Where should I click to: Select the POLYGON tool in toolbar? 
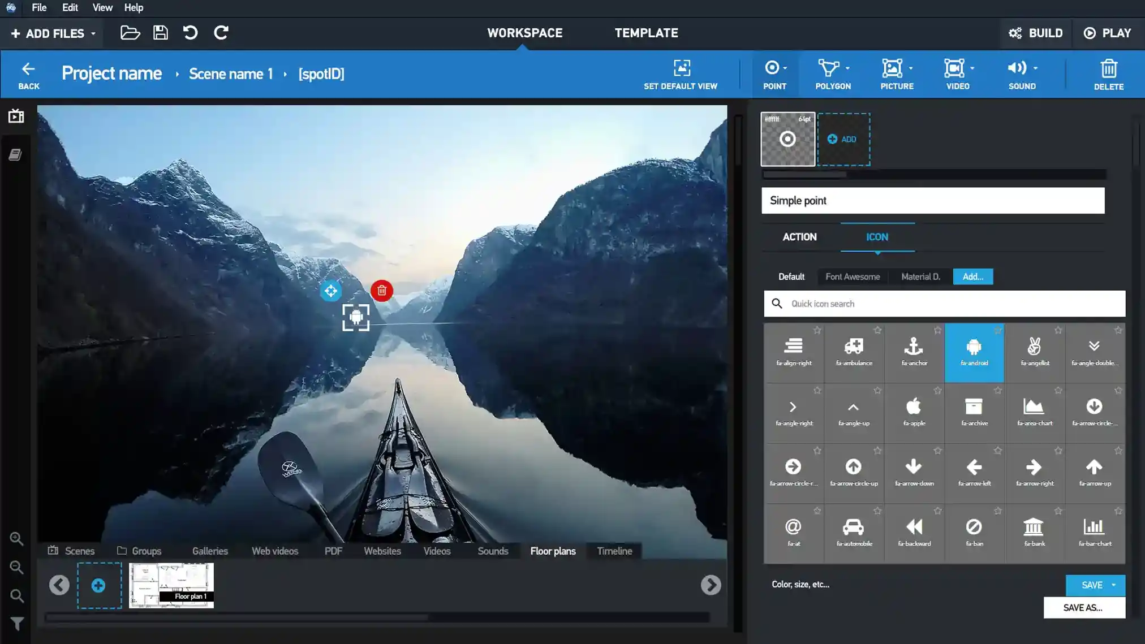[x=832, y=73]
